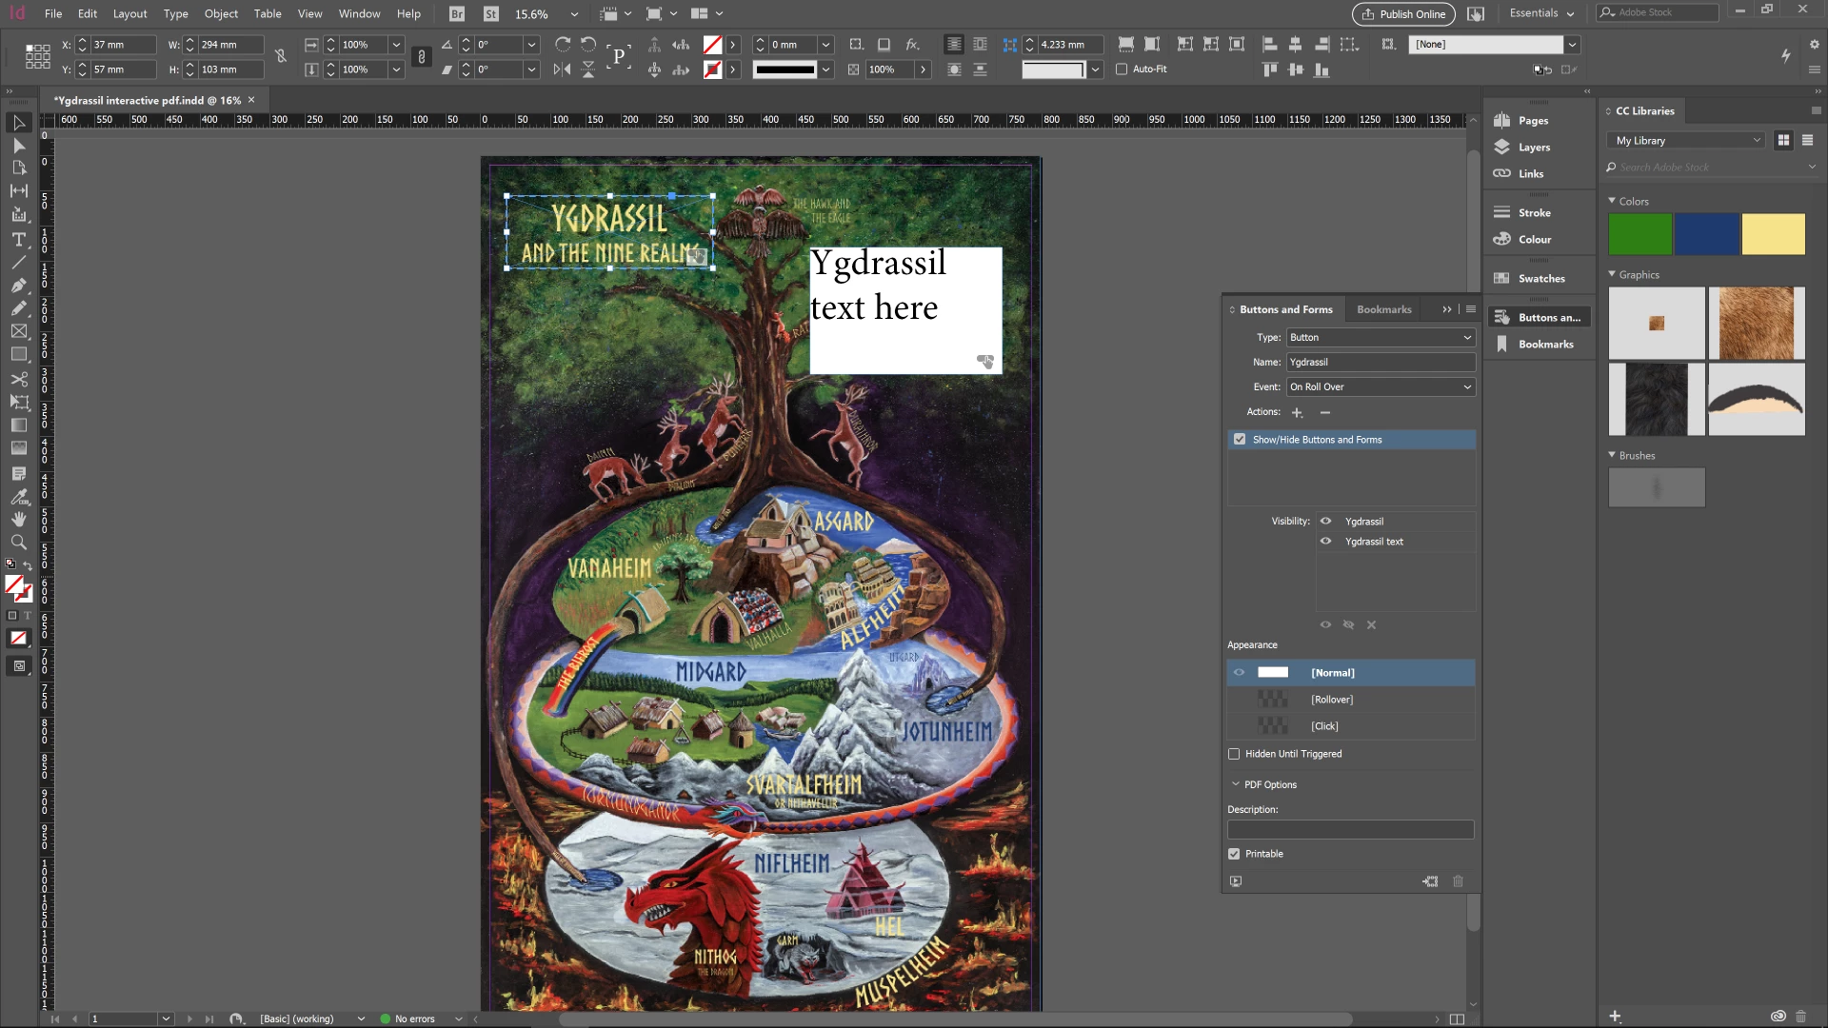Image resolution: width=1828 pixels, height=1028 pixels.
Task: Toggle the Printable checkbox
Action: (x=1234, y=854)
